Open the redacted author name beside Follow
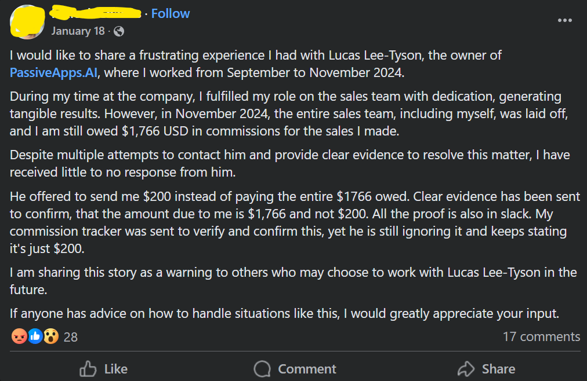The width and height of the screenshot is (587, 381). click(x=96, y=13)
